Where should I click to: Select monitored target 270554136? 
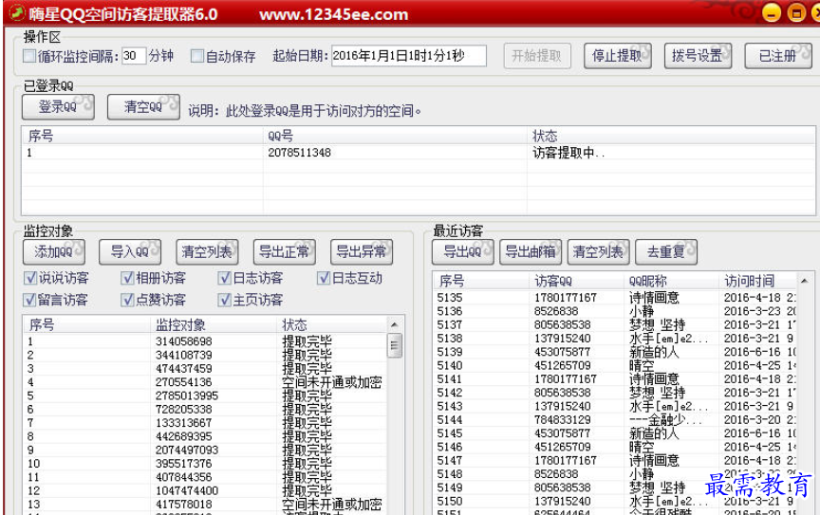click(x=204, y=382)
